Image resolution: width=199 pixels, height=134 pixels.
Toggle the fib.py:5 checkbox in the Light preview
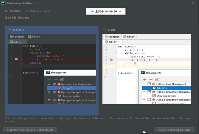(154, 88)
